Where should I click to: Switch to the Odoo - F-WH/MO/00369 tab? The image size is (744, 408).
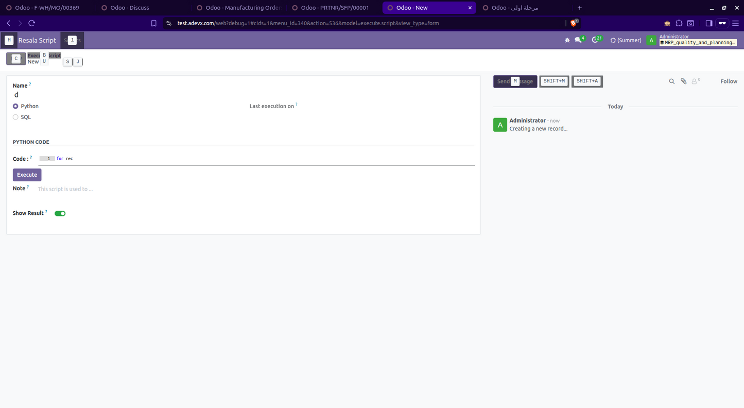pyautogui.click(x=47, y=8)
